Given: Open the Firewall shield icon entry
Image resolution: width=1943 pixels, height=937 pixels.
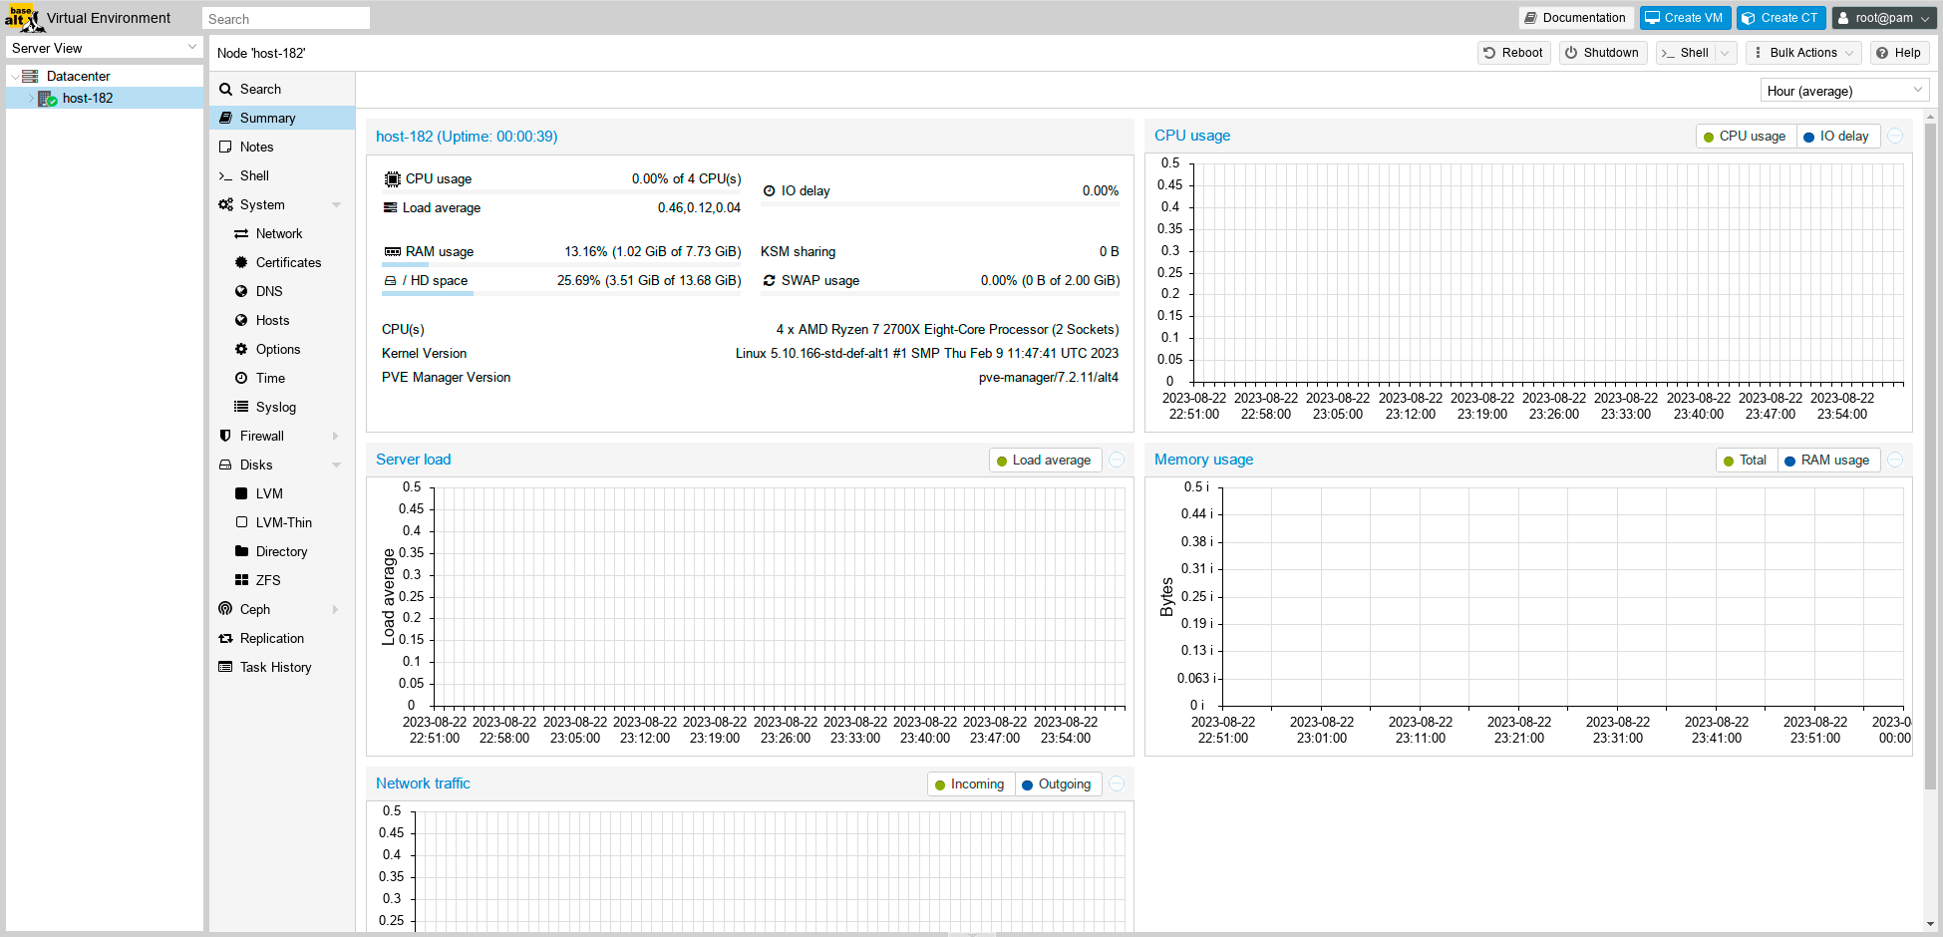Looking at the screenshot, I should (x=225, y=436).
